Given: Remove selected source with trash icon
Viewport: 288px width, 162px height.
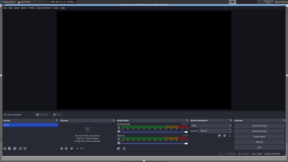Looking at the screenshot, I should (x=66, y=148).
